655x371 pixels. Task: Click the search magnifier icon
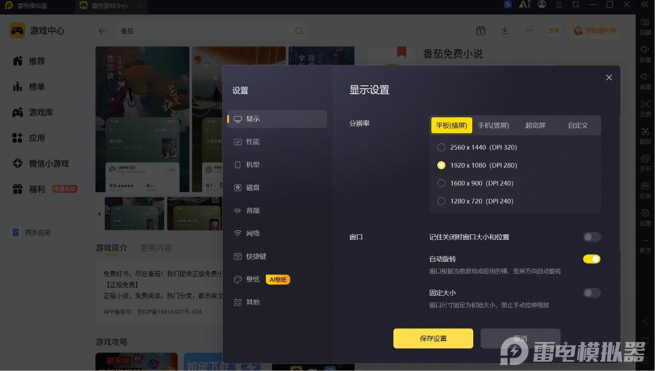coord(299,31)
